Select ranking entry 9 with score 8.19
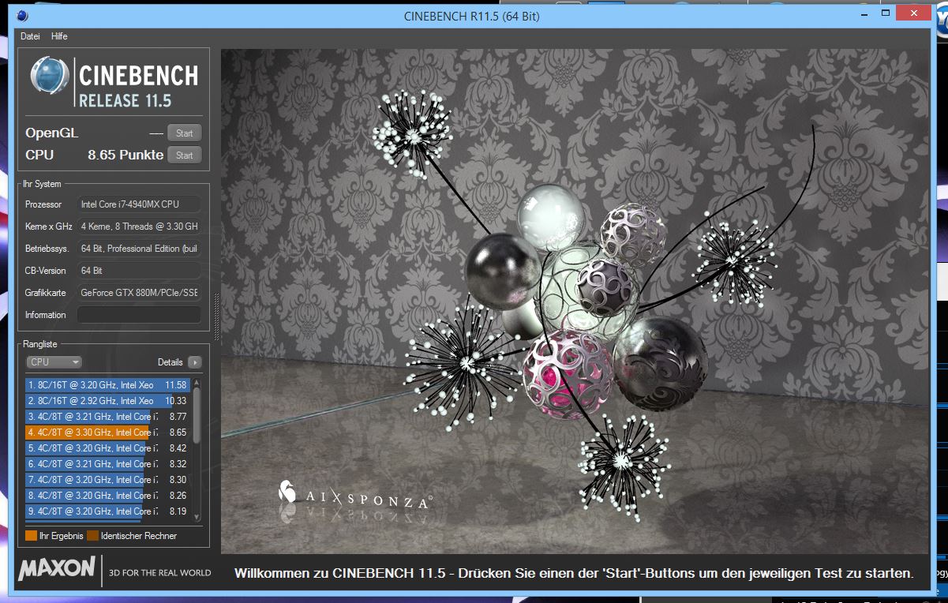Viewport: 948px width, 603px height. click(x=107, y=511)
